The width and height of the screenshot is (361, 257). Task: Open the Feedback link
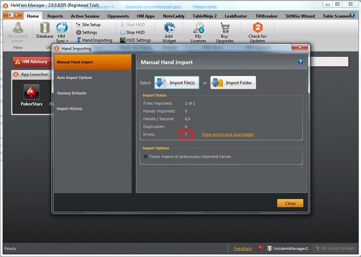242,248
